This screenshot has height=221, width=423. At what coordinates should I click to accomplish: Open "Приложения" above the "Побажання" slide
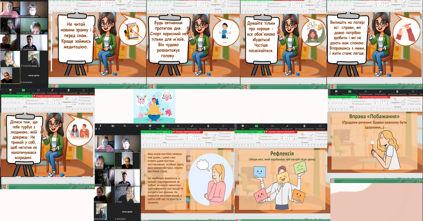coord(413,92)
